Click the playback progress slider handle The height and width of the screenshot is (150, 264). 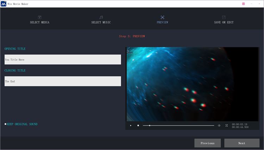[x=150, y=125]
